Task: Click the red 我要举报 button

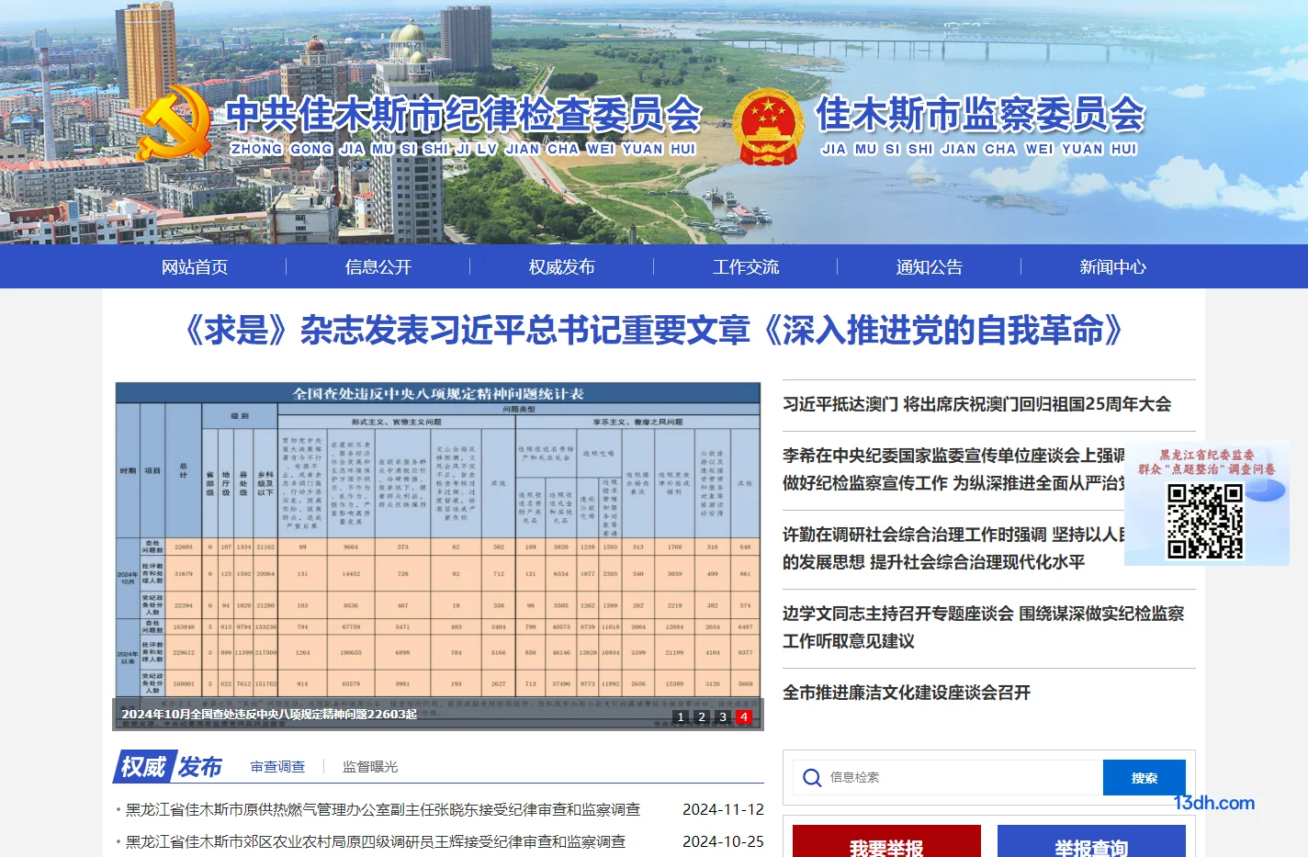Action: pos(886,841)
